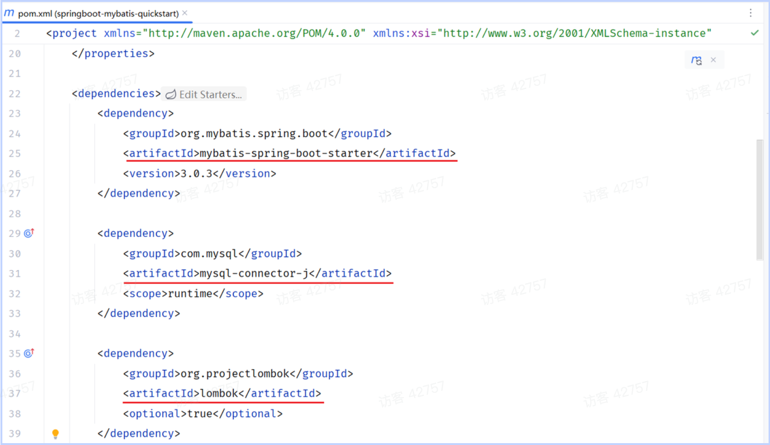Open the Edit Starters... inlay link
Image resolution: width=770 pixels, height=445 pixels.
tap(204, 94)
